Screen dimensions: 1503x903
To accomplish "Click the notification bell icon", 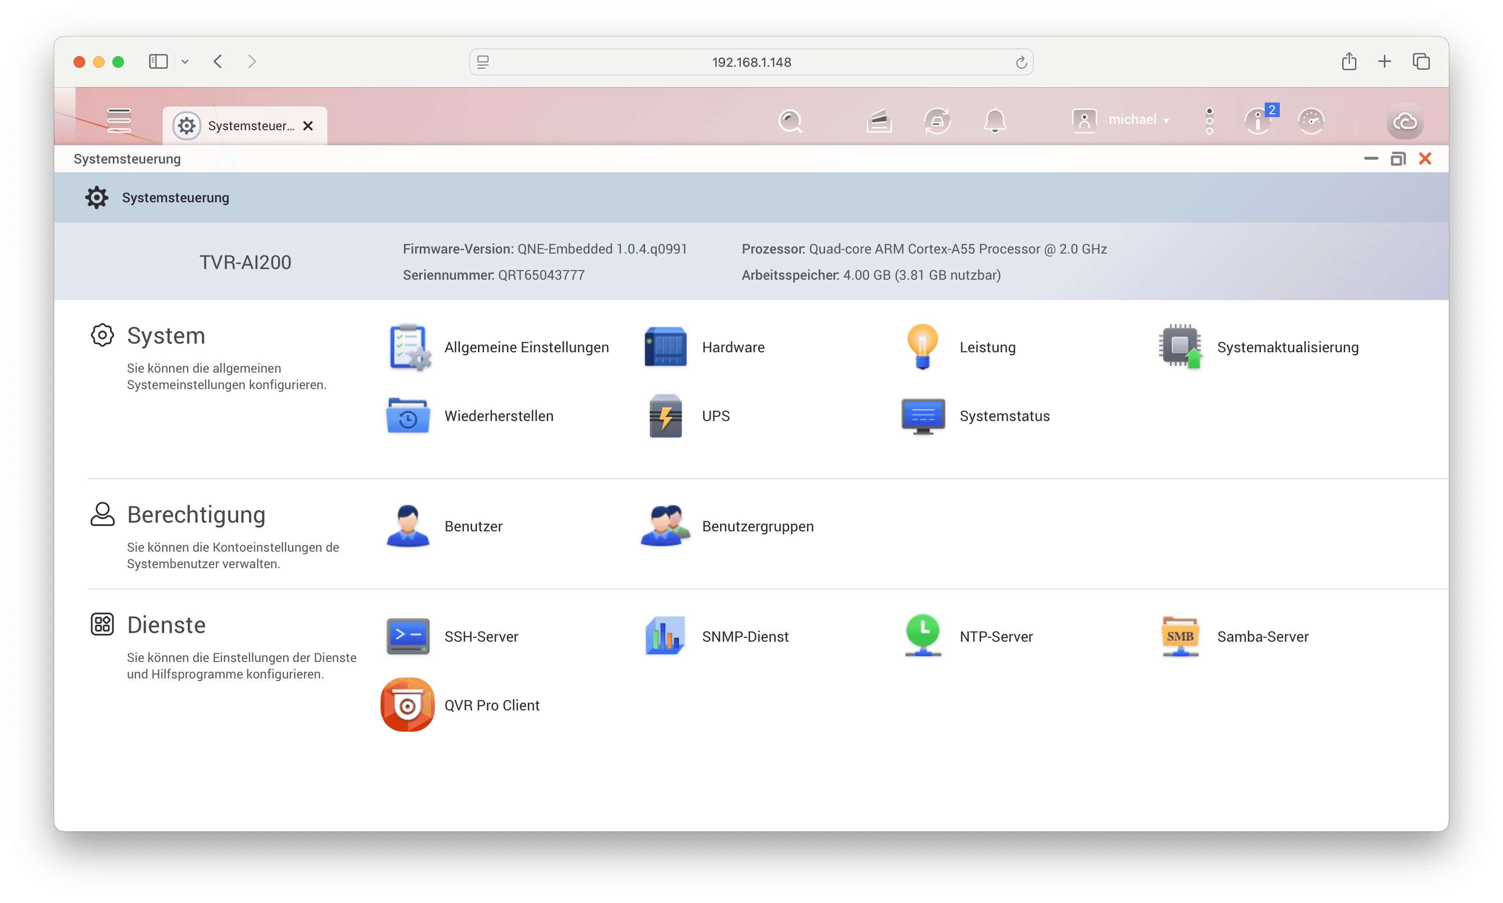I will coord(994,120).
